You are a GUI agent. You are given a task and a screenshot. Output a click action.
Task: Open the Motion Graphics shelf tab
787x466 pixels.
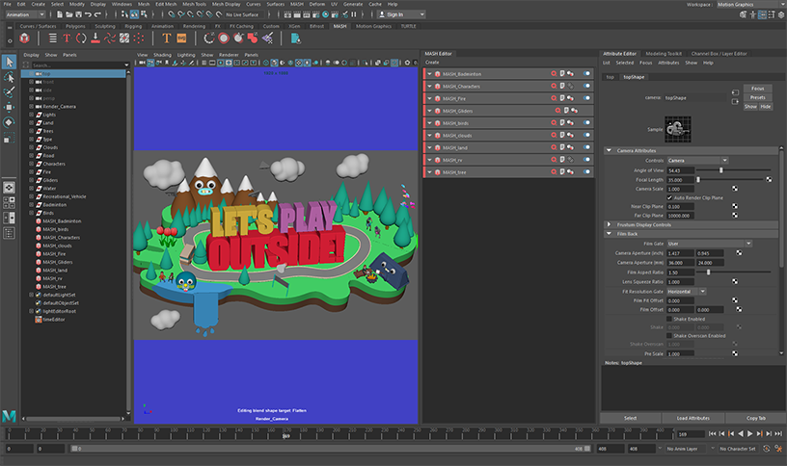coord(374,26)
